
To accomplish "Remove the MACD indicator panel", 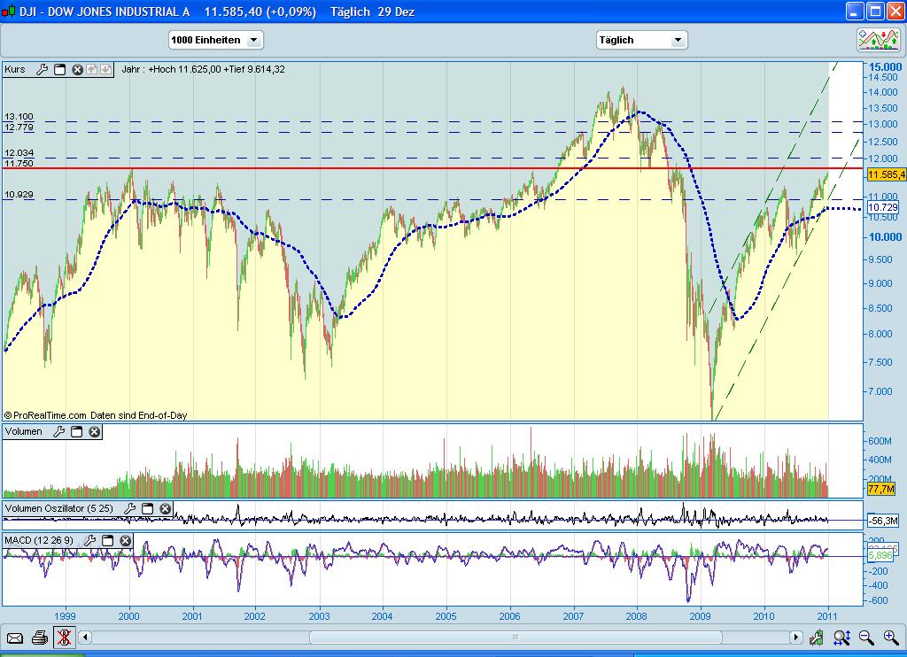I will point(125,540).
